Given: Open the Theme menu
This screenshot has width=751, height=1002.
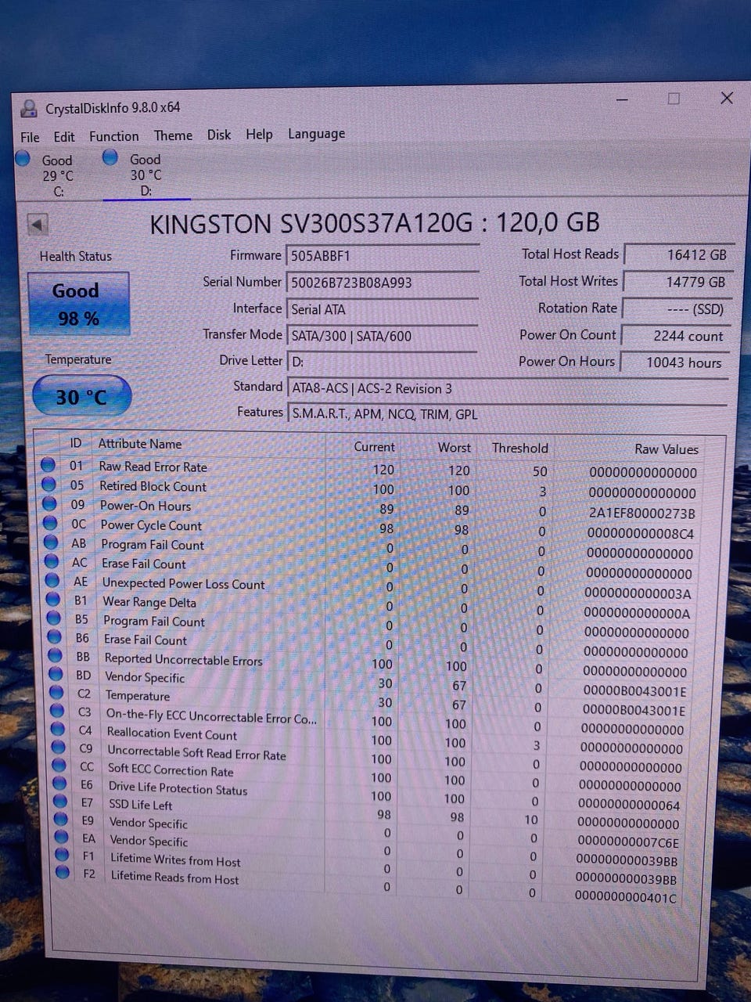Looking at the screenshot, I should [x=173, y=135].
